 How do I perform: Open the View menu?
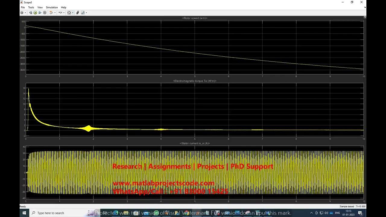coord(40,7)
